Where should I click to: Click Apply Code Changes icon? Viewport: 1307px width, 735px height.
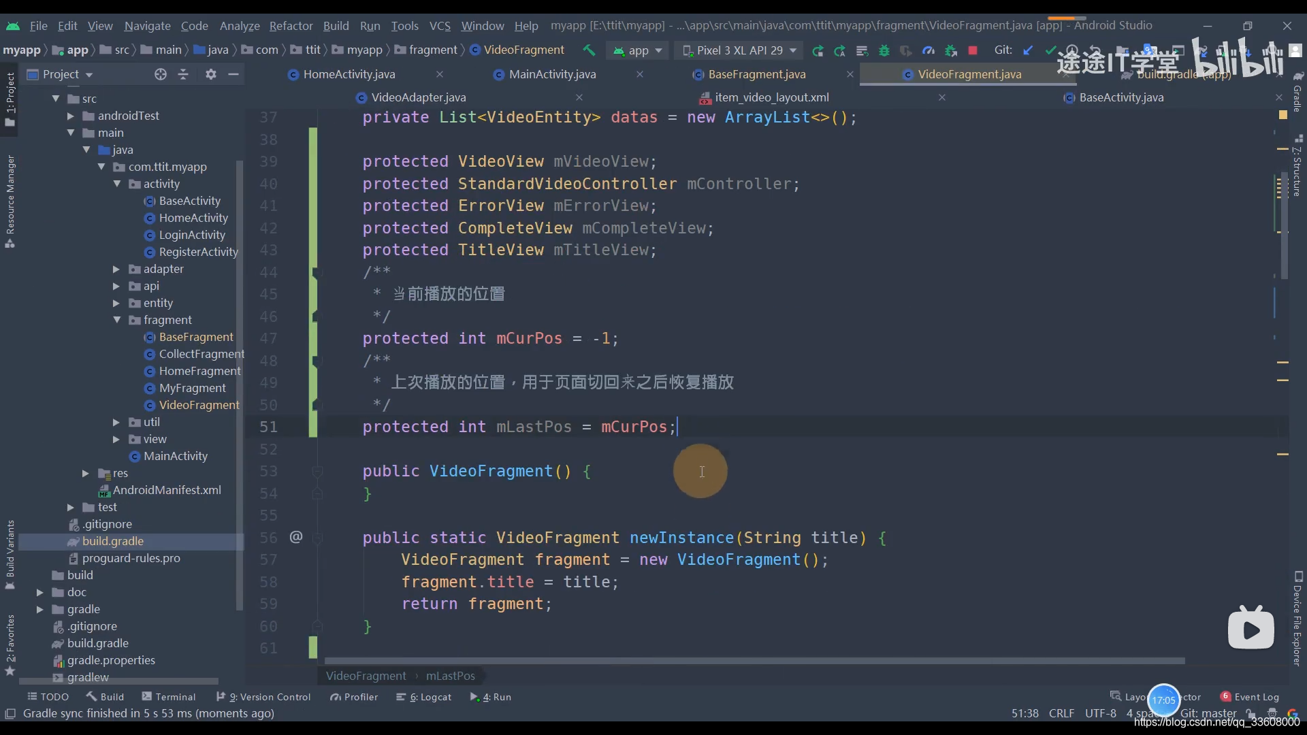point(862,50)
